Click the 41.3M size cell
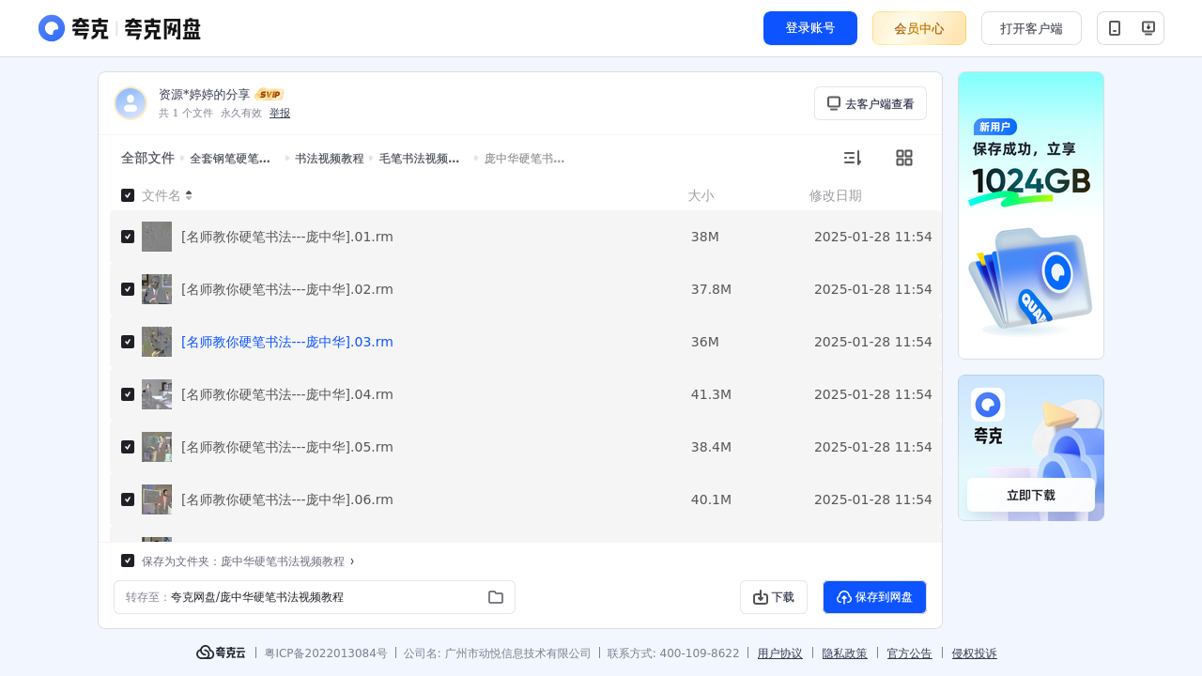Viewport: 1202px width, 676px height. 711,394
